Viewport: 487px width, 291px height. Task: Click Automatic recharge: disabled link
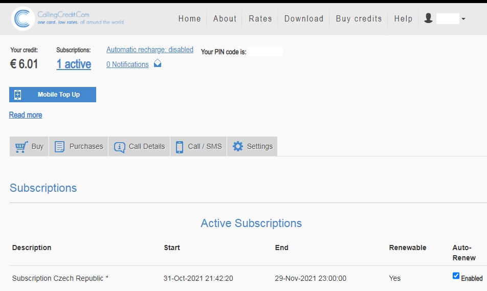[150, 50]
